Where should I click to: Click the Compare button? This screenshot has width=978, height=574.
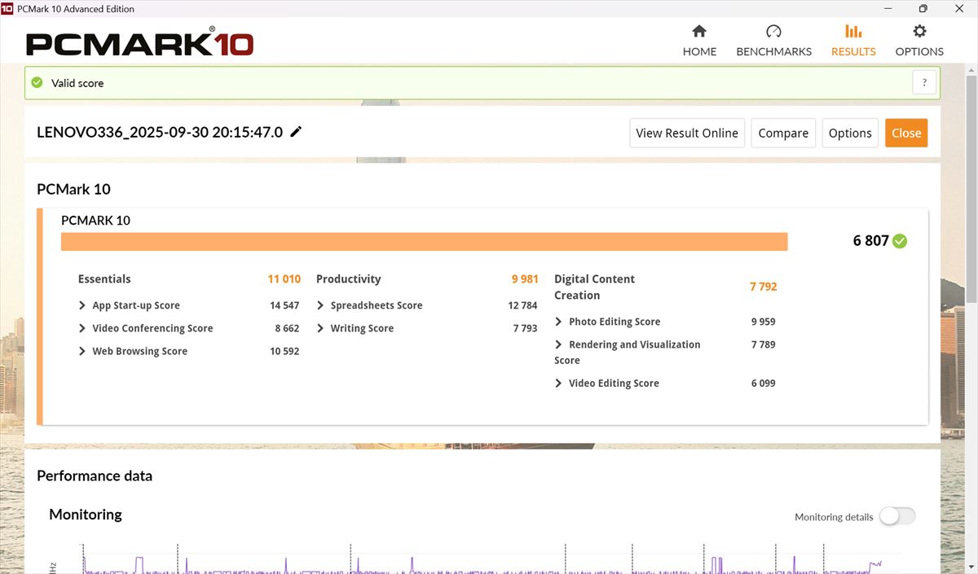pyautogui.click(x=783, y=134)
